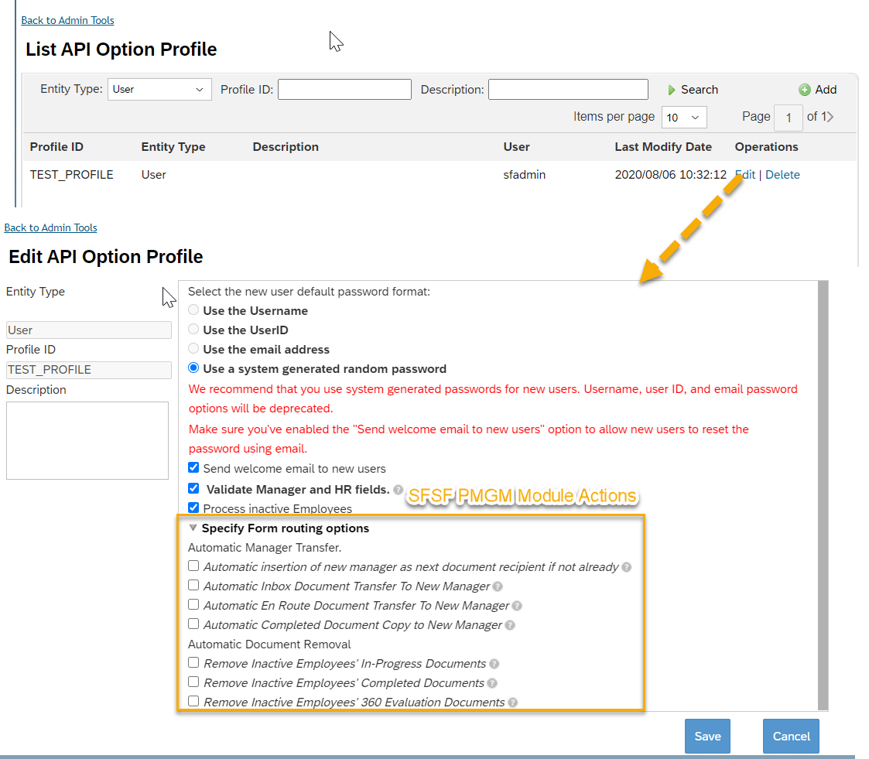Click inside the Profile ID search field
The height and width of the screenshot is (759, 869).
[x=344, y=90]
